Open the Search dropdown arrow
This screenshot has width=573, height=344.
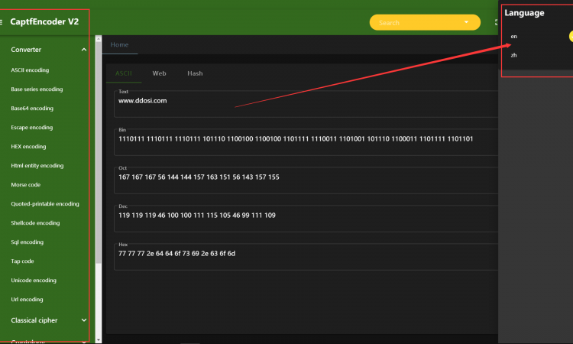coord(466,22)
